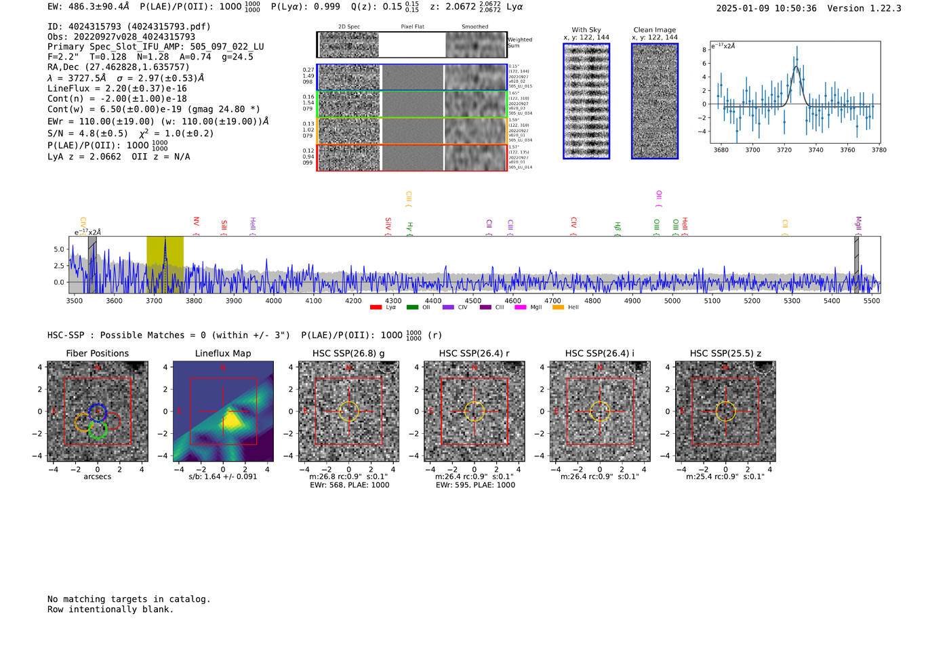
Task: Click the s/b: 1.64 +/- 0.091 label
Action: click(x=223, y=477)
